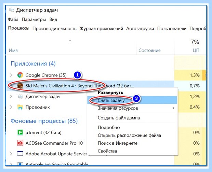Viewport: 212px width, 172px height.
Task: Click the ACDSee Commander Pro icon
Action: [20, 143]
